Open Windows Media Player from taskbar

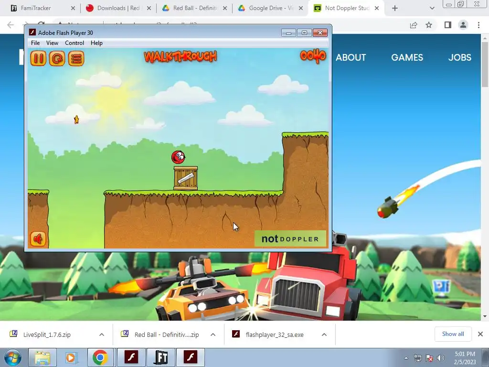tap(71, 357)
